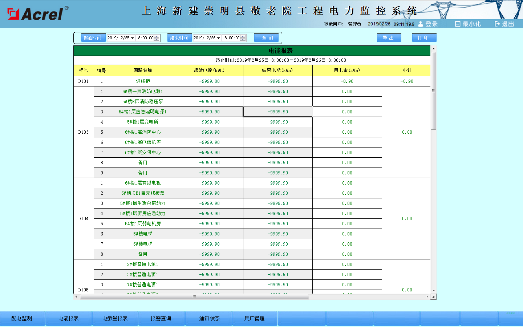Click the vertical scrollbar up arrow

433,49
